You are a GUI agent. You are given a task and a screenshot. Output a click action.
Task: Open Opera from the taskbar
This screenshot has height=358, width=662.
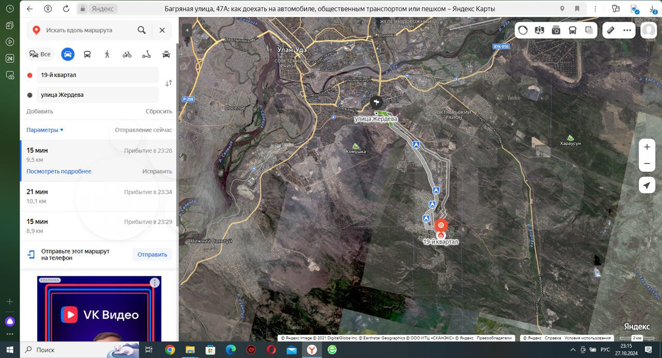[x=271, y=350]
